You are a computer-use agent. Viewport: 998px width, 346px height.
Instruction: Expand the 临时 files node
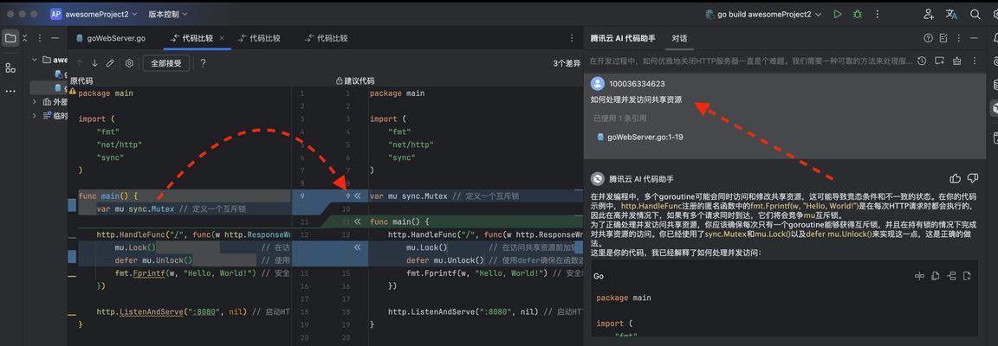click(35, 116)
